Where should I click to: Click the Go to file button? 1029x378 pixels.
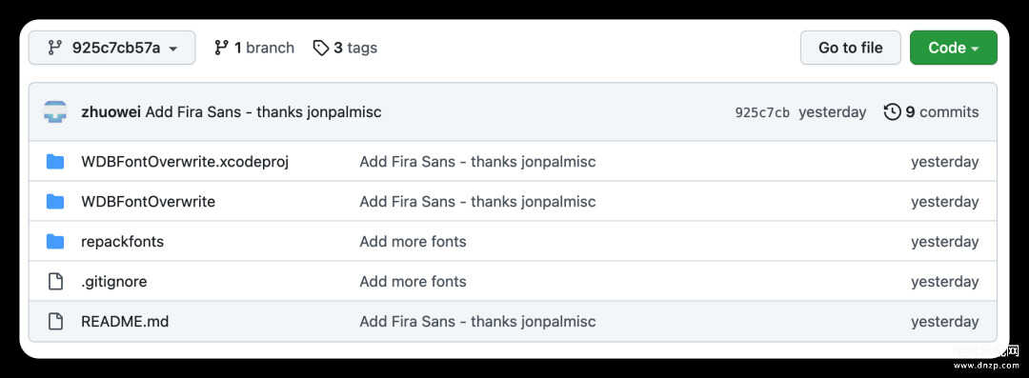coord(851,48)
